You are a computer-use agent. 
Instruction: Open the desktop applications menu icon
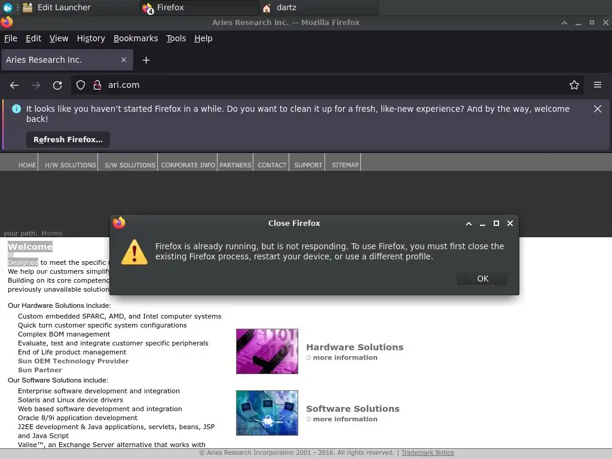point(7,7)
